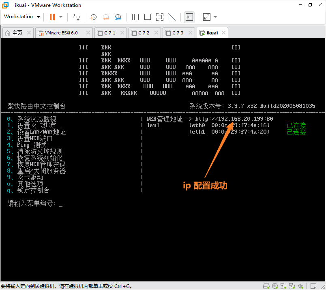
Task: Click the pause virtual machine icon
Action: pos(52,17)
